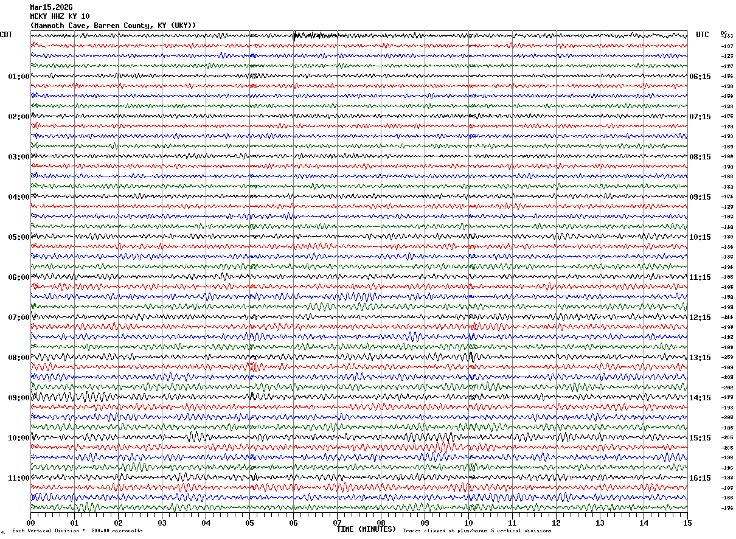Select the TIME (MINUTES) axis title

pyautogui.click(x=366, y=529)
